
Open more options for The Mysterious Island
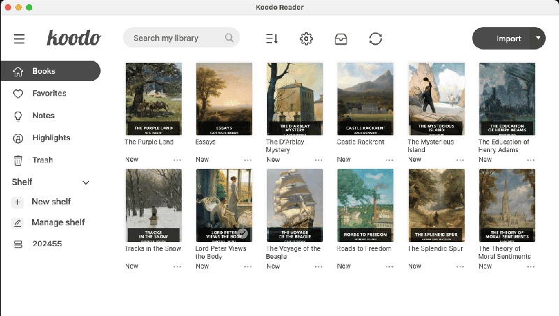[460, 160]
